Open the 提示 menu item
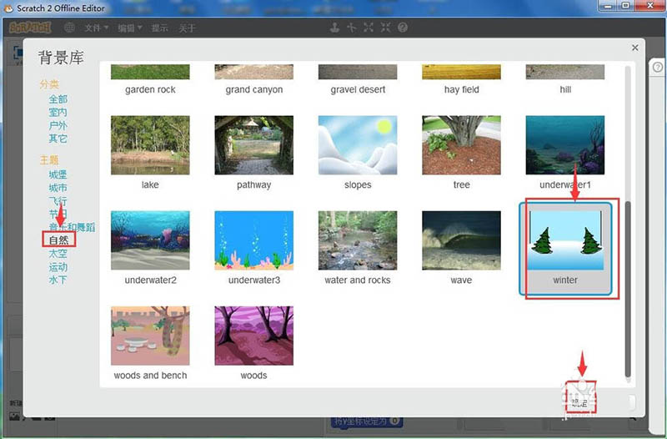667x439 pixels. (x=159, y=28)
